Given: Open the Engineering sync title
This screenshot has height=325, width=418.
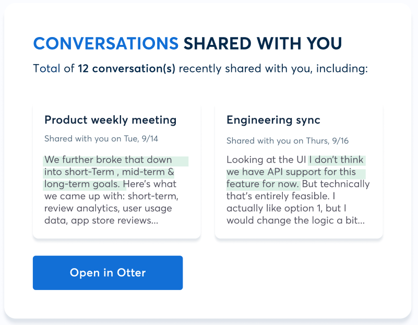Looking at the screenshot, I should (273, 120).
